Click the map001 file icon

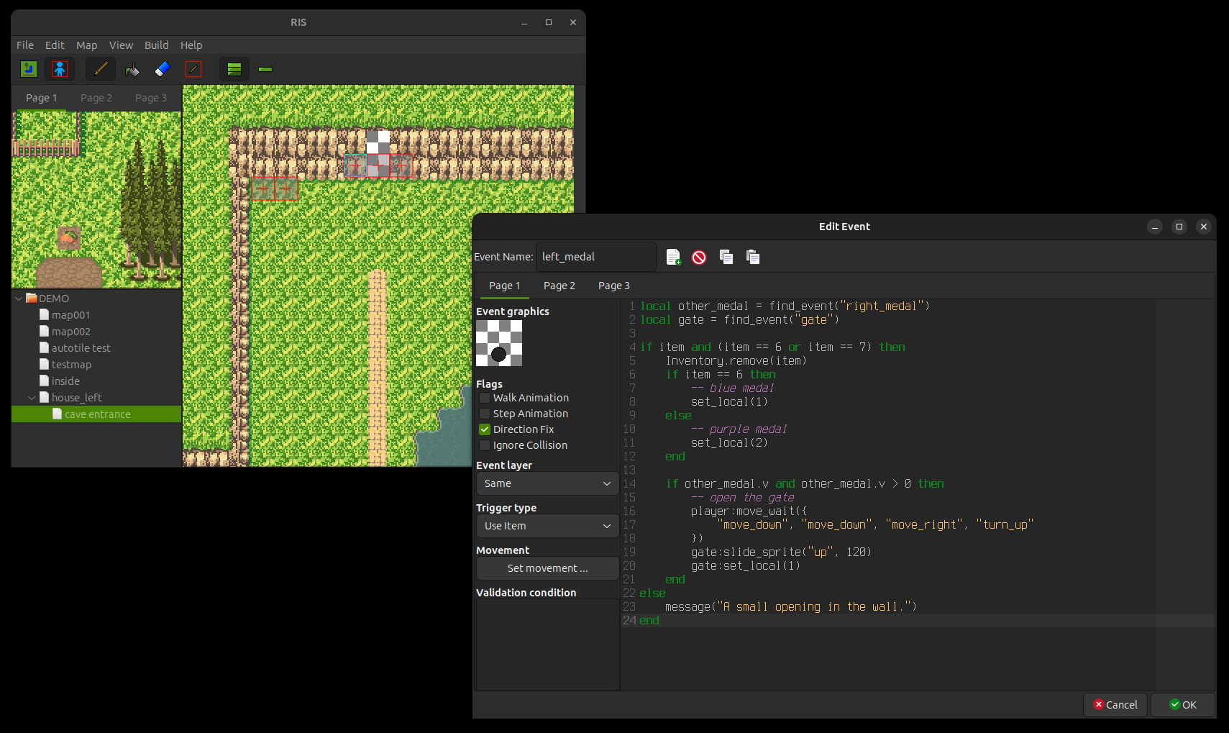[x=45, y=314]
